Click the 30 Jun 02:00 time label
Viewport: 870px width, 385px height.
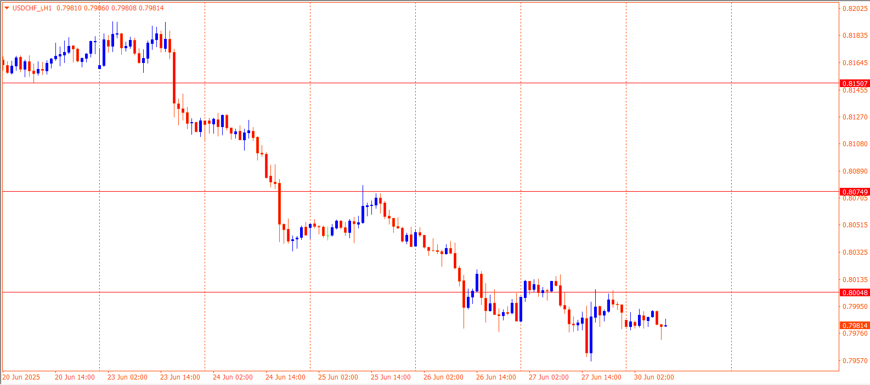[654, 377]
